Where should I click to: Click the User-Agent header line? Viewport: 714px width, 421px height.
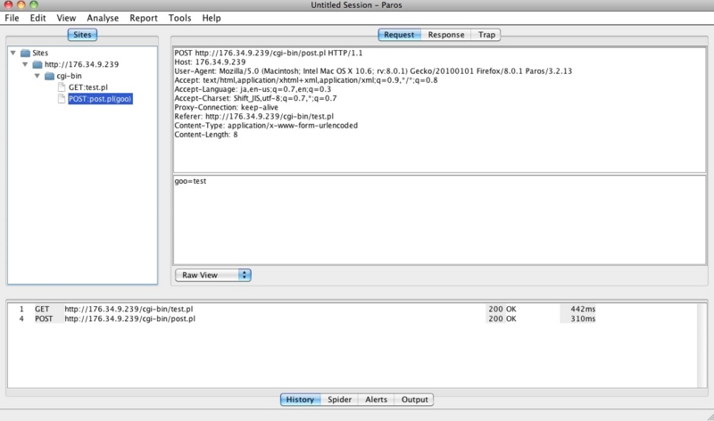click(373, 71)
